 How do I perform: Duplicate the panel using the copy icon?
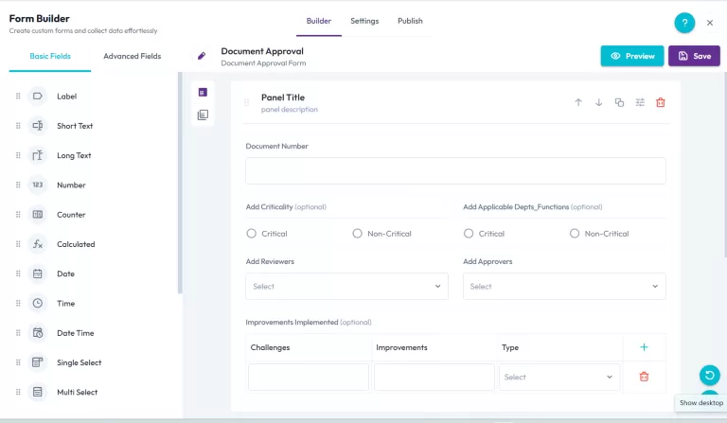pyautogui.click(x=620, y=102)
